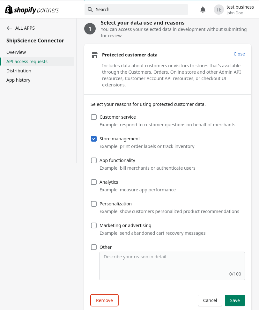Screen dimensions: 259x310
Task: Enable Marketing or advertising checkbox
Action: click(x=94, y=225)
